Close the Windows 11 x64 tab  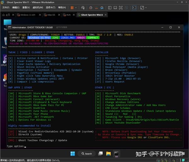[x=40, y=15]
